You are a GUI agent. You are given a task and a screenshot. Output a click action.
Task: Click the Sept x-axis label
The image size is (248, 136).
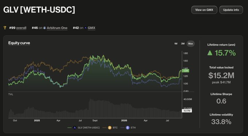point(95,121)
